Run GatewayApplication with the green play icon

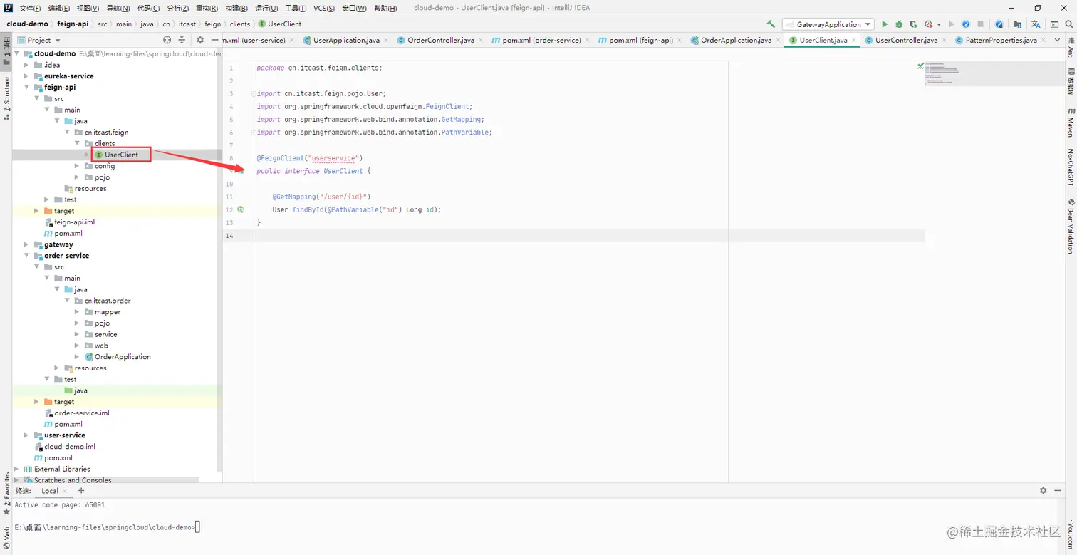885,24
